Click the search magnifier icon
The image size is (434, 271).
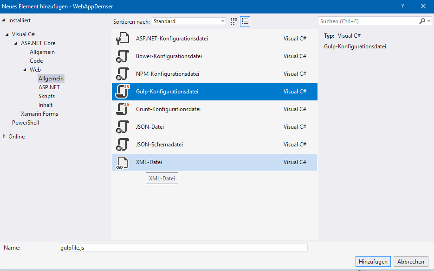coord(422,21)
